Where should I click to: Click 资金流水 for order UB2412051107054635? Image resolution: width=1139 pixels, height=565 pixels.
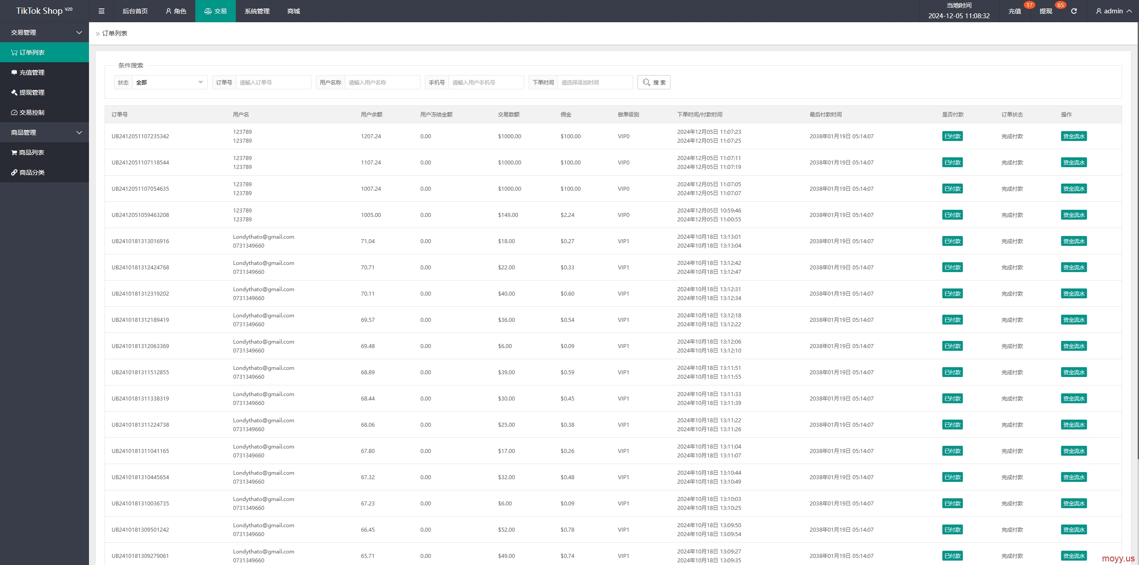tap(1074, 189)
